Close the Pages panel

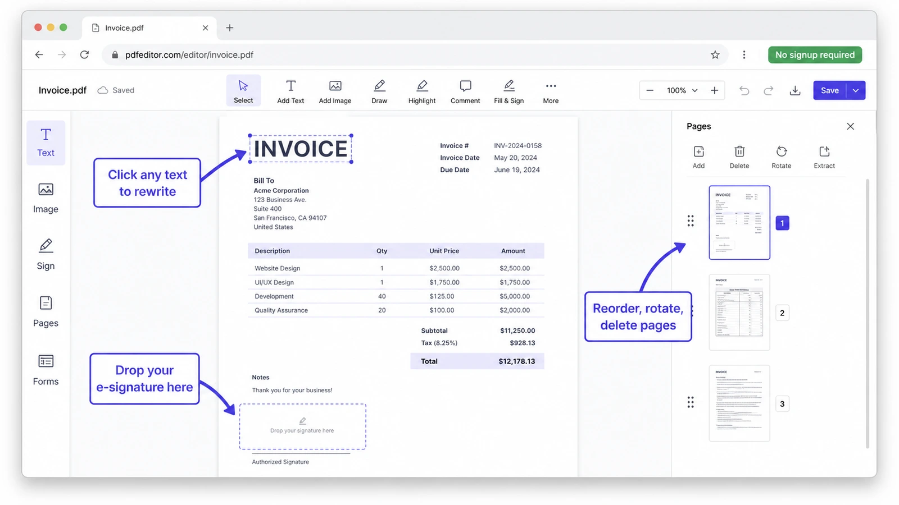tap(850, 126)
